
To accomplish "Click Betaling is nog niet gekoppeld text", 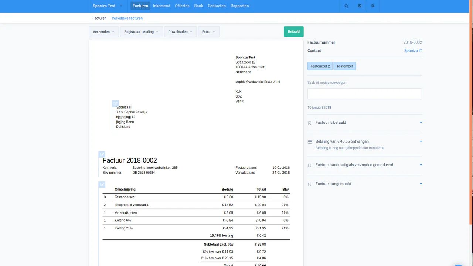I will (x=350, y=148).
